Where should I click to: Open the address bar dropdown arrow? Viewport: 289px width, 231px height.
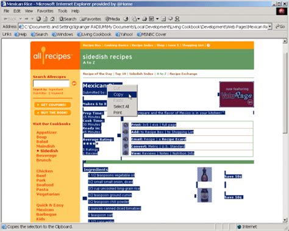[x=269, y=27]
